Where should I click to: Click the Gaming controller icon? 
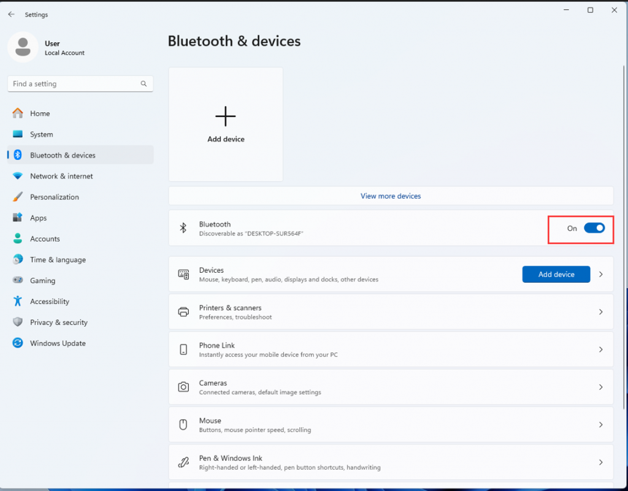[x=18, y=280]
